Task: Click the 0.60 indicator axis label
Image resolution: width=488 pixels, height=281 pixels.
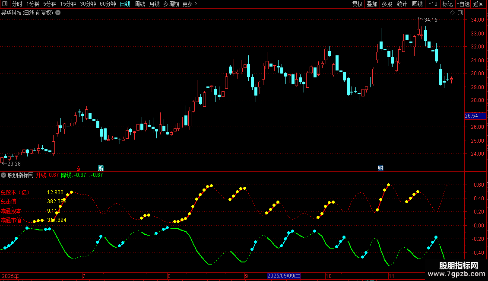Action: (x=479, y=185)
